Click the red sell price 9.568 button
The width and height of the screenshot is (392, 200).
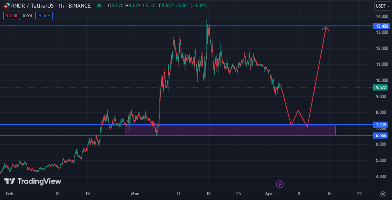coord(12,16)
